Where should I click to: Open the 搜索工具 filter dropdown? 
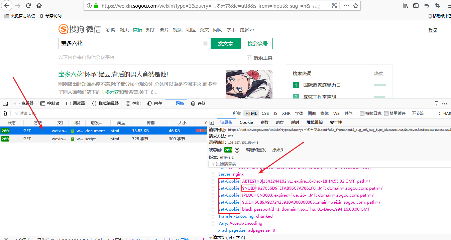260,57
